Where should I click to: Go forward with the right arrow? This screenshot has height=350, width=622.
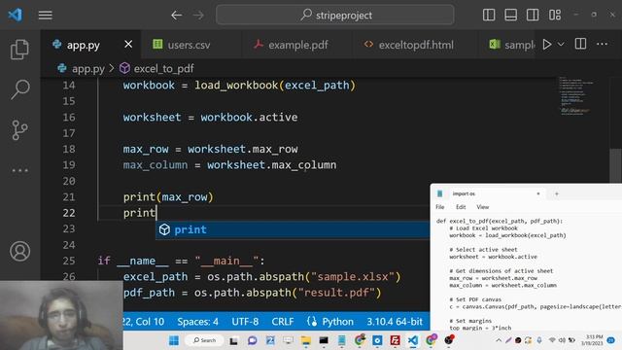coord(198,16)
